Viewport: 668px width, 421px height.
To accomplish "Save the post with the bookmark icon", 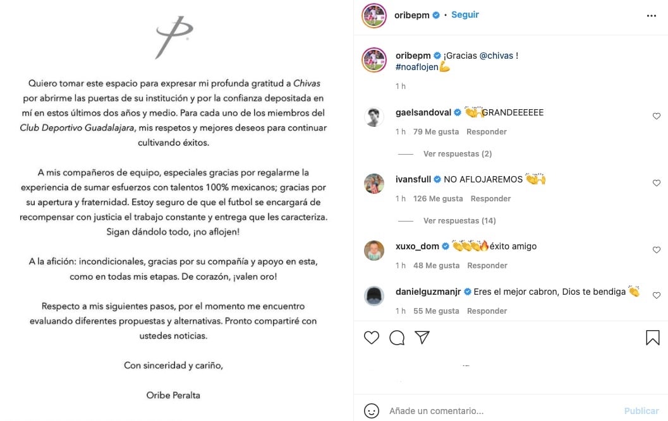I will (652, 338).
